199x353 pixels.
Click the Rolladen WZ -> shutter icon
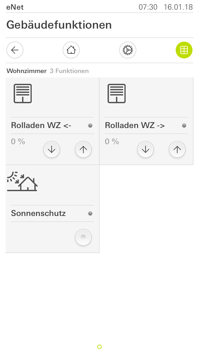coord(117,94)
